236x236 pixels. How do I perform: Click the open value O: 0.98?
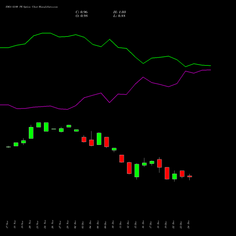(82, 16)
